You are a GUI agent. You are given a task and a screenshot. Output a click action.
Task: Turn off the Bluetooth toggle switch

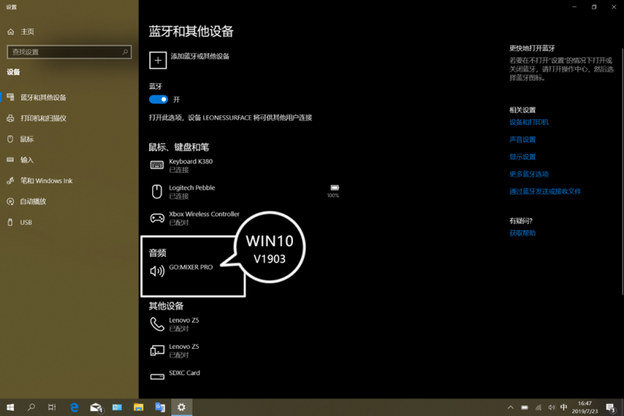[x=158, y=99]
